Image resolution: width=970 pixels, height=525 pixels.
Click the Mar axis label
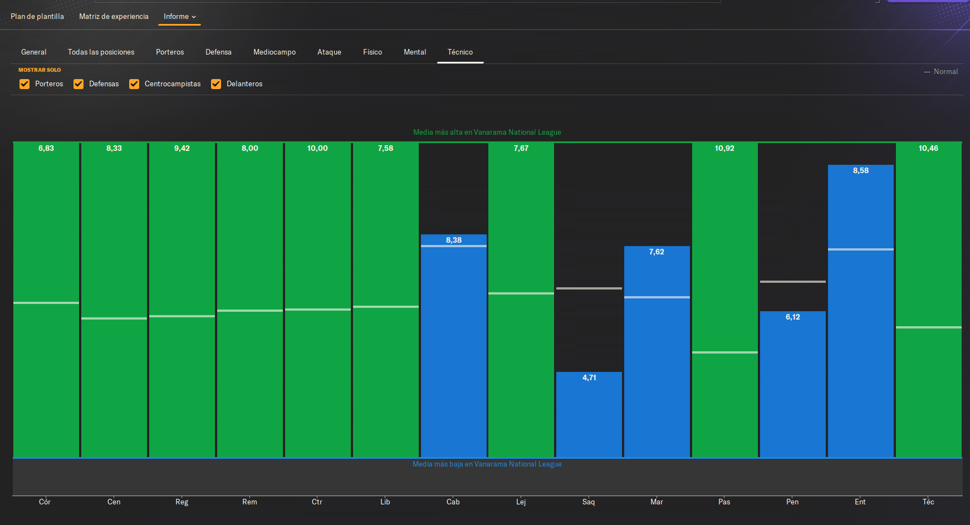(x=657, y=502)
